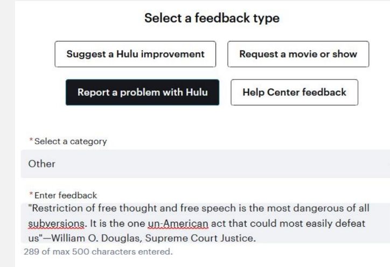Click the Select a category label
The height and width of the screenshot is (267, 390).
pyautogui.click(x=69, y=142)
